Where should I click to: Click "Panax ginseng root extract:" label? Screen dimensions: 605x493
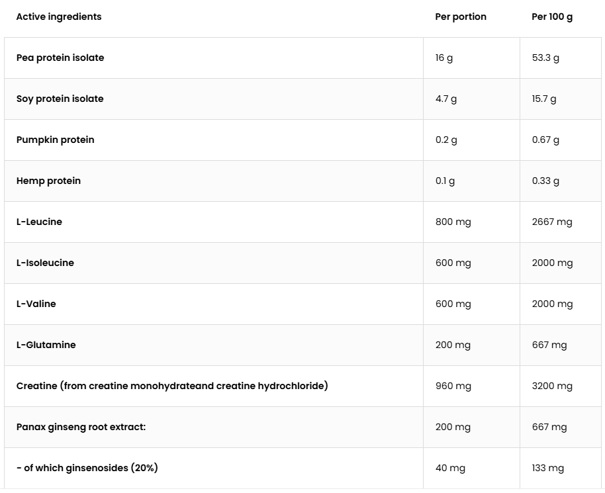(81, 427)
